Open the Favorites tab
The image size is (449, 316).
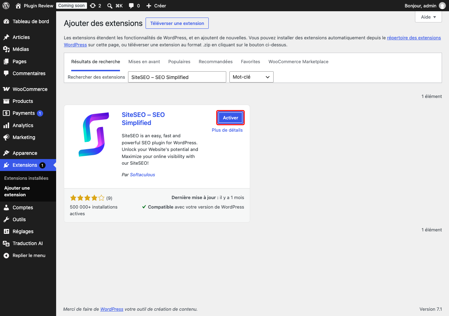pyautogui.click(x=250, y=61)
